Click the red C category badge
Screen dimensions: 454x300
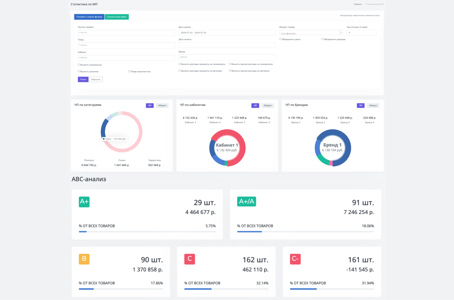189,259
